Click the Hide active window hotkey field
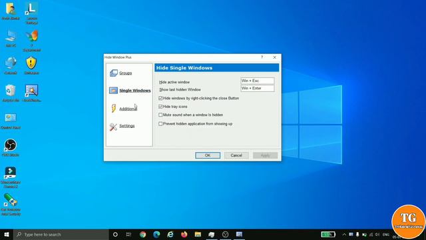 click(x=258, y=81)
